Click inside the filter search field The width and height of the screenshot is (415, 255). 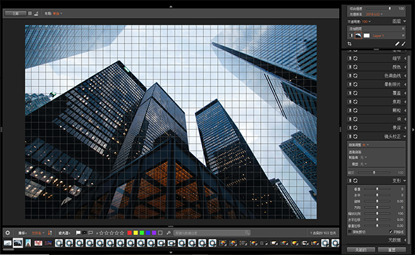click(212, 233)
